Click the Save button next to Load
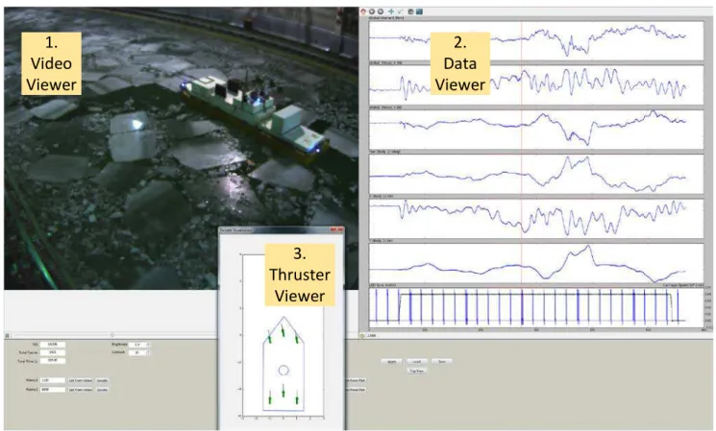Viewport: 716px width, 431px height. [441, 361]
